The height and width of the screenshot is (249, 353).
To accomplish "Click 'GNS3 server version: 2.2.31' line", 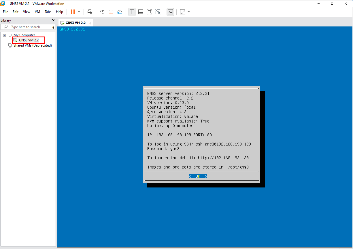I will point(178,93).
